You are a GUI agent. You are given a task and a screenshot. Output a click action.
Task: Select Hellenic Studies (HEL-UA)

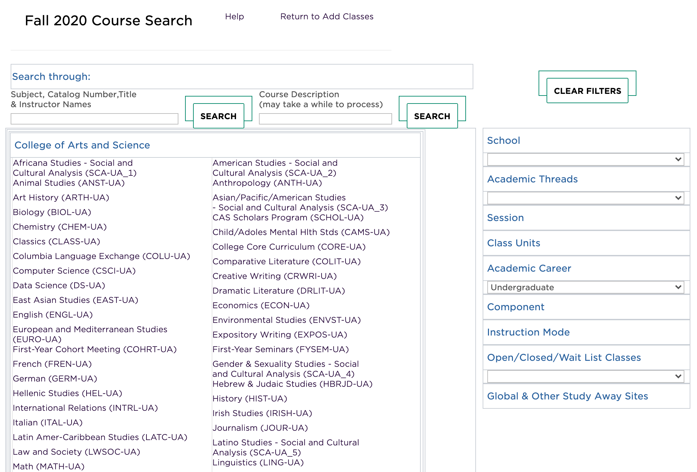click(68, 393)
